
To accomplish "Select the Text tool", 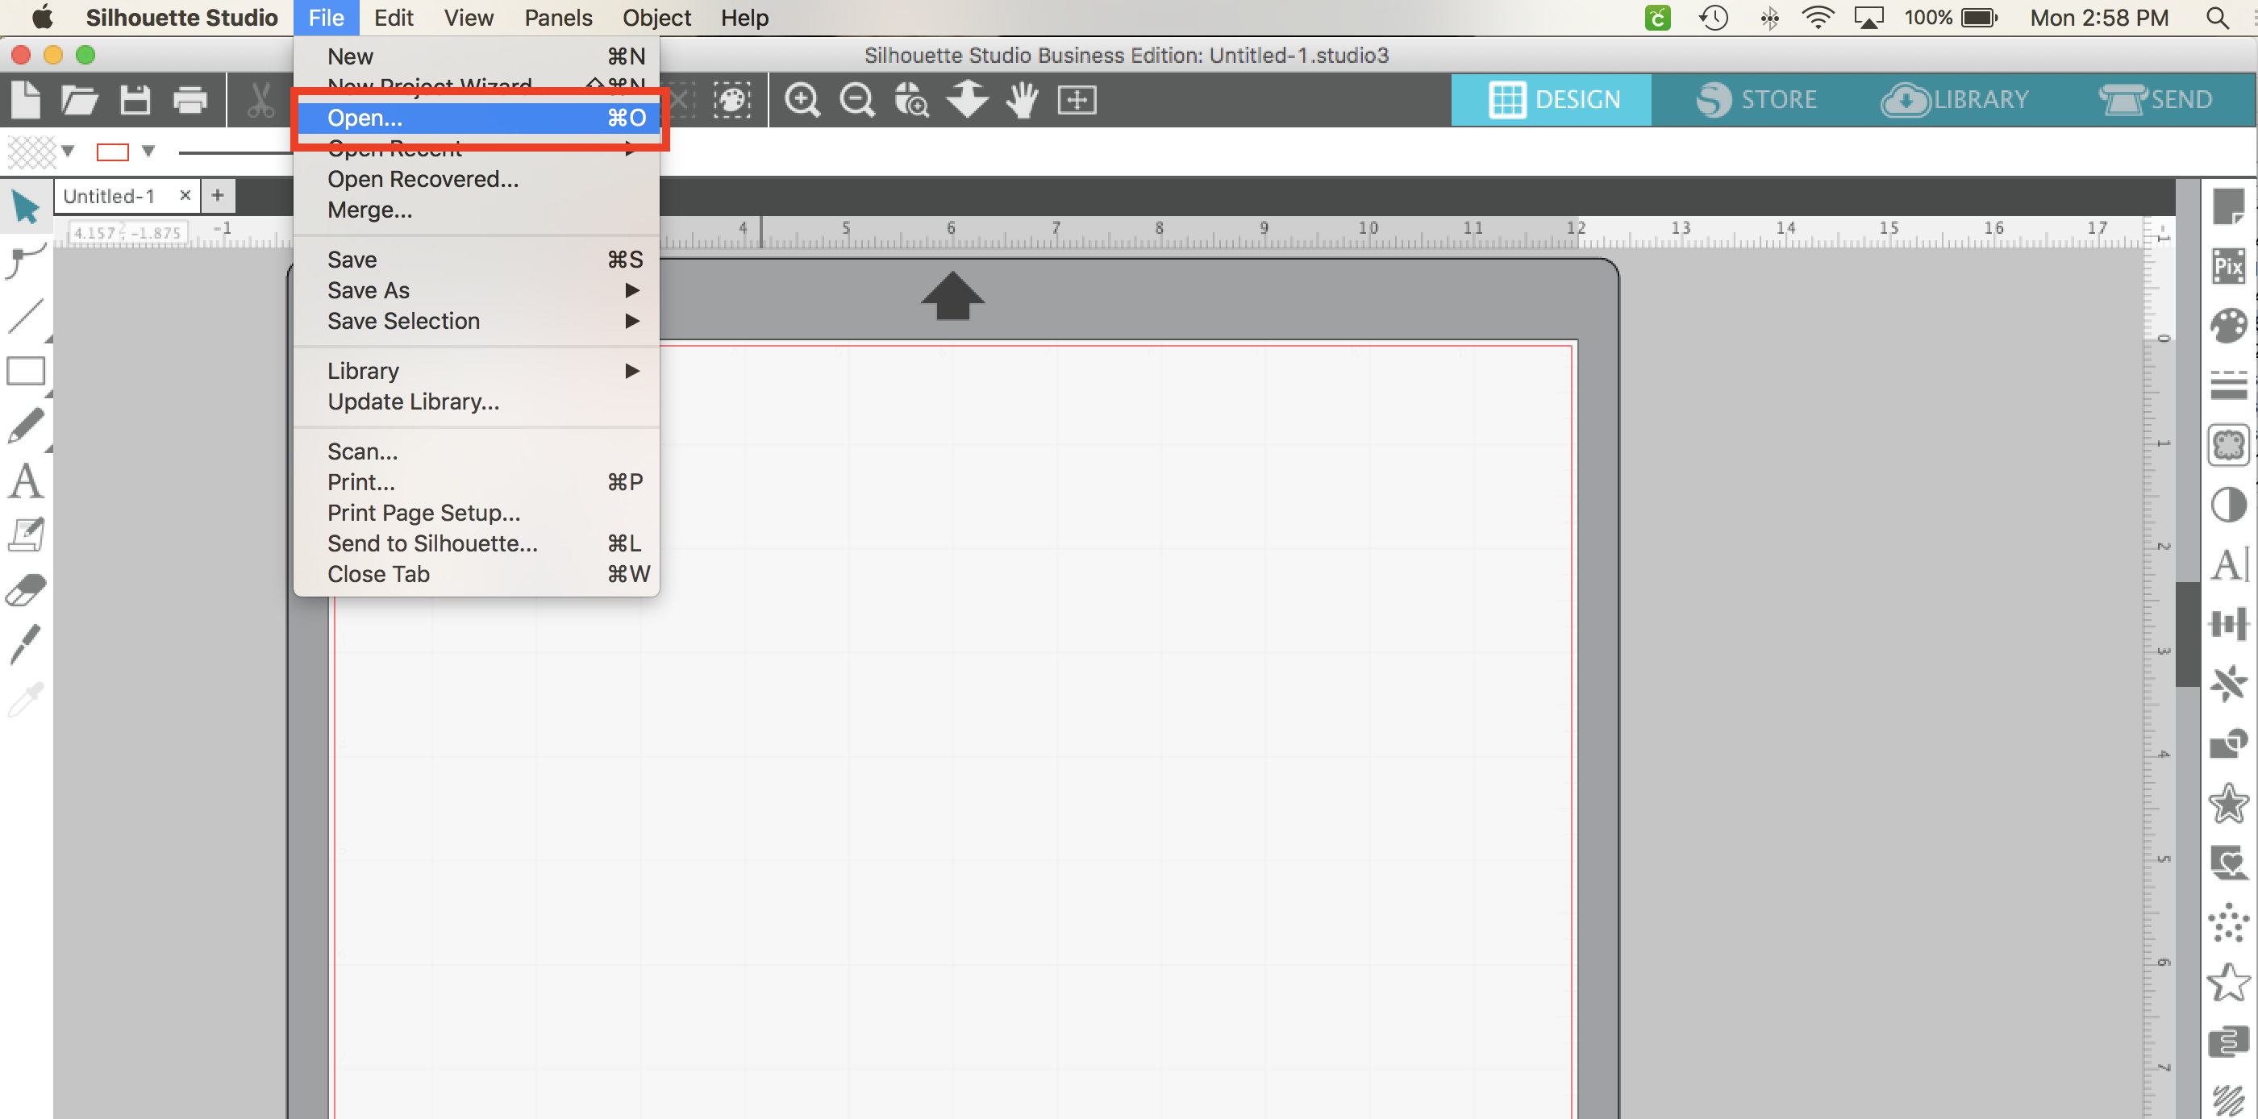I will [x=26, y=481].
